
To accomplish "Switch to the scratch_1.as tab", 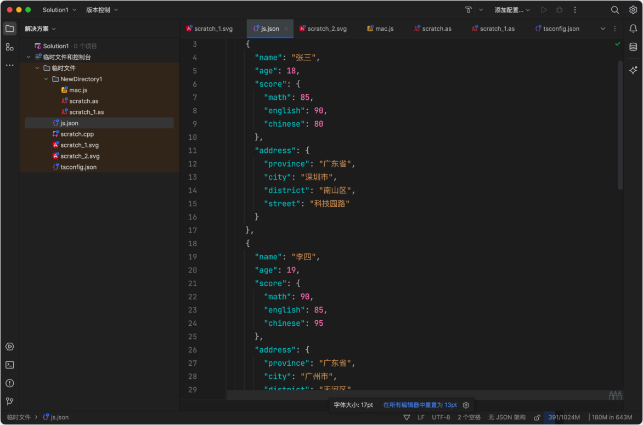I will (493, 29).
